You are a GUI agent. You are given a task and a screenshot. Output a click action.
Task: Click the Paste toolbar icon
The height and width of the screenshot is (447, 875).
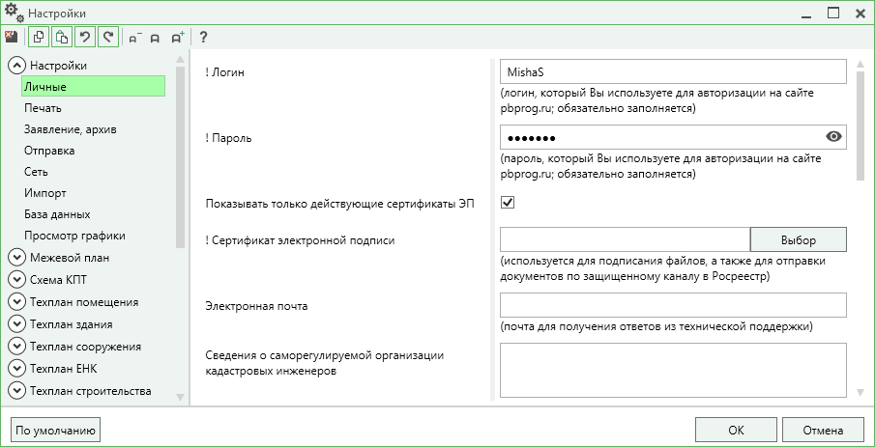(x=62, y=38)
